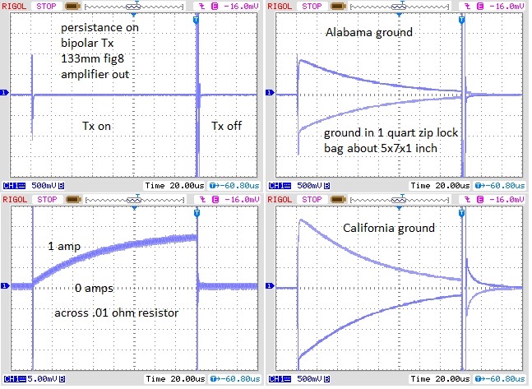Click -60.80us offset in '1 amp' panel

tap(235, 379)
